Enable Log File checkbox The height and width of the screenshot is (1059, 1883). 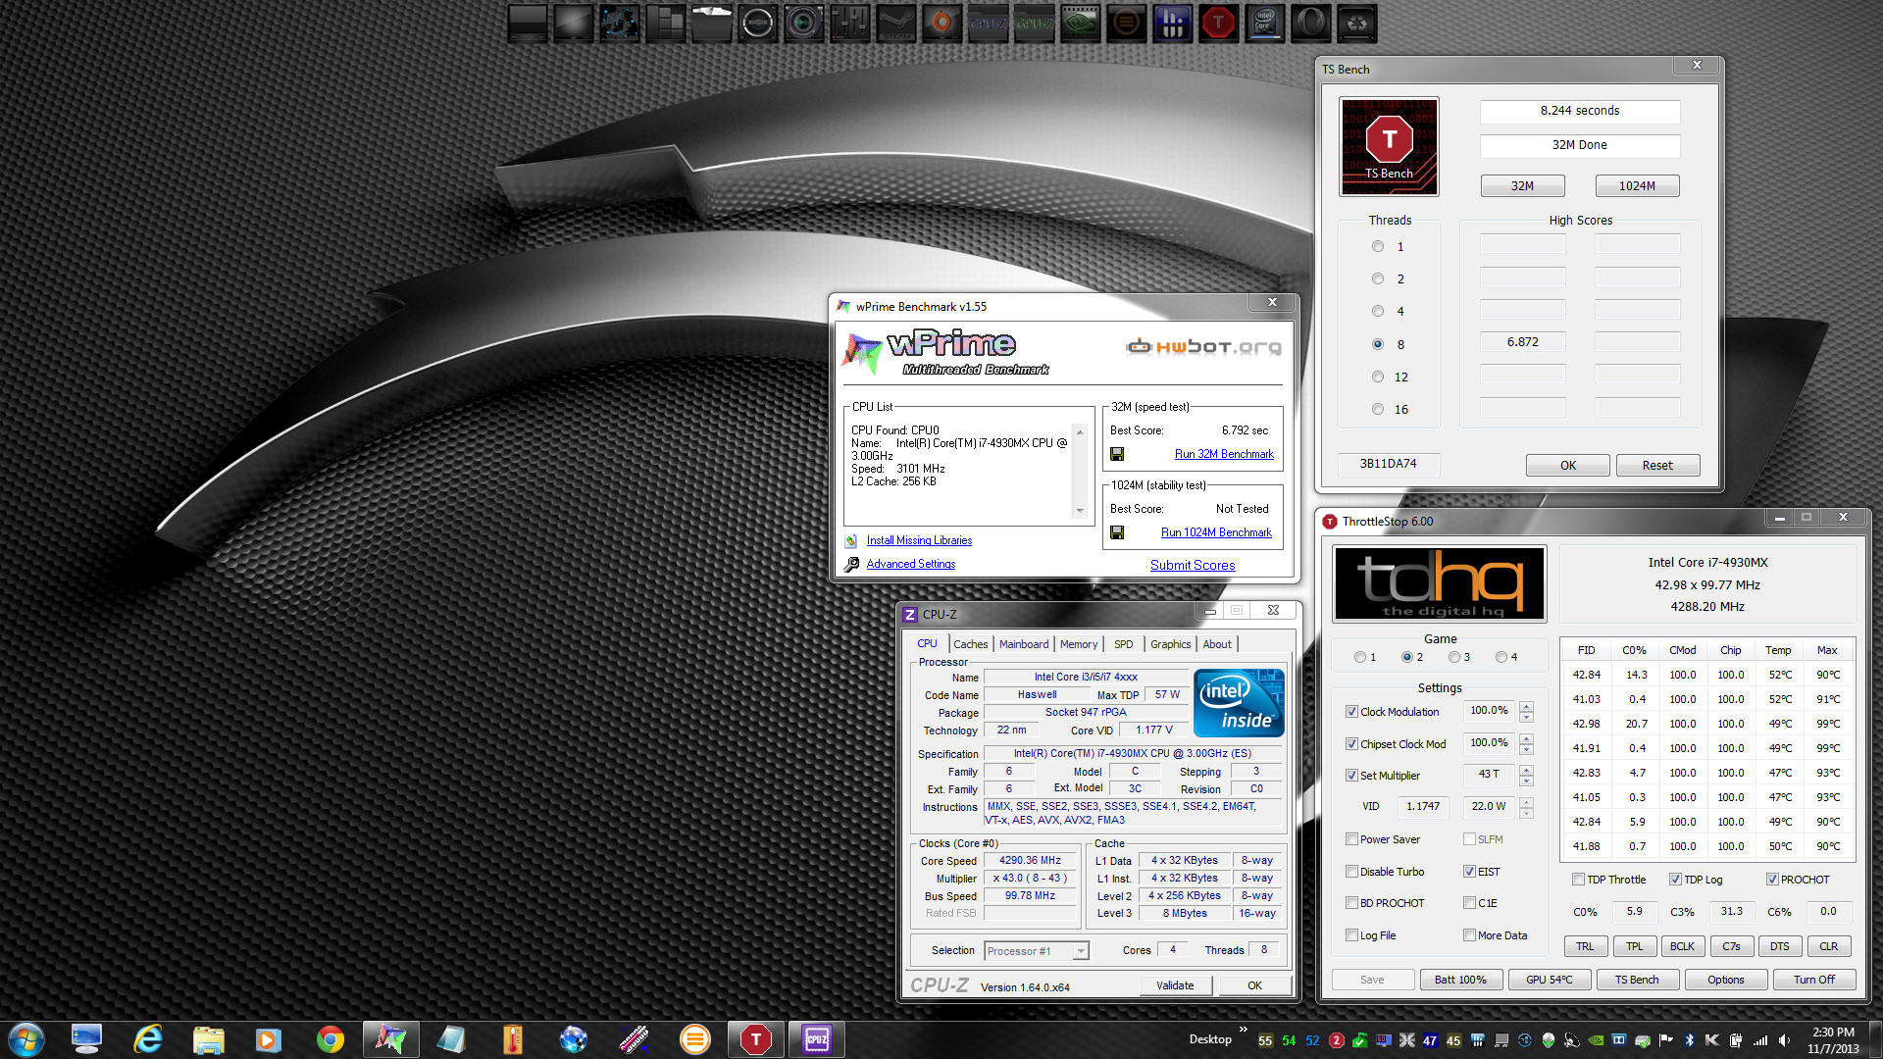point(1351,935)
